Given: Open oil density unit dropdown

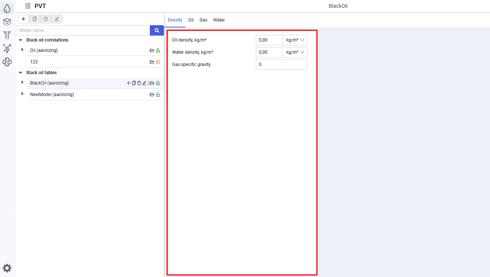Looking at the screenshot, I should click(x=295, y=40).
